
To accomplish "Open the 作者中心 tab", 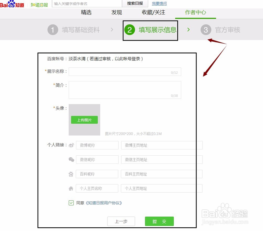I will pyautogui.click(x=195, y=12).
